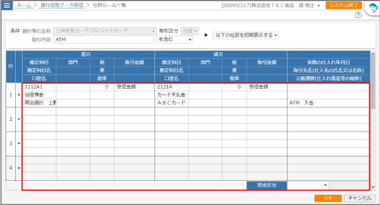380x205 pixels.
Task: Expand row 3 arrow dropdown
Action: click(19, 143)
